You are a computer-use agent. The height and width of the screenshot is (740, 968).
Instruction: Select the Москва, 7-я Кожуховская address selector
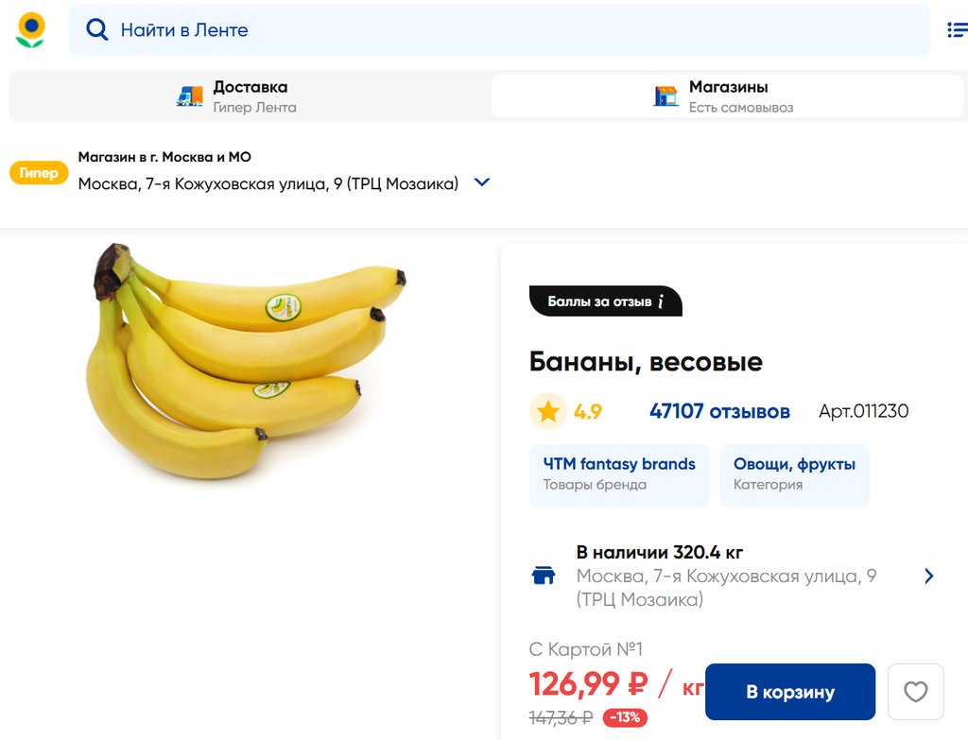pos(268,183)
